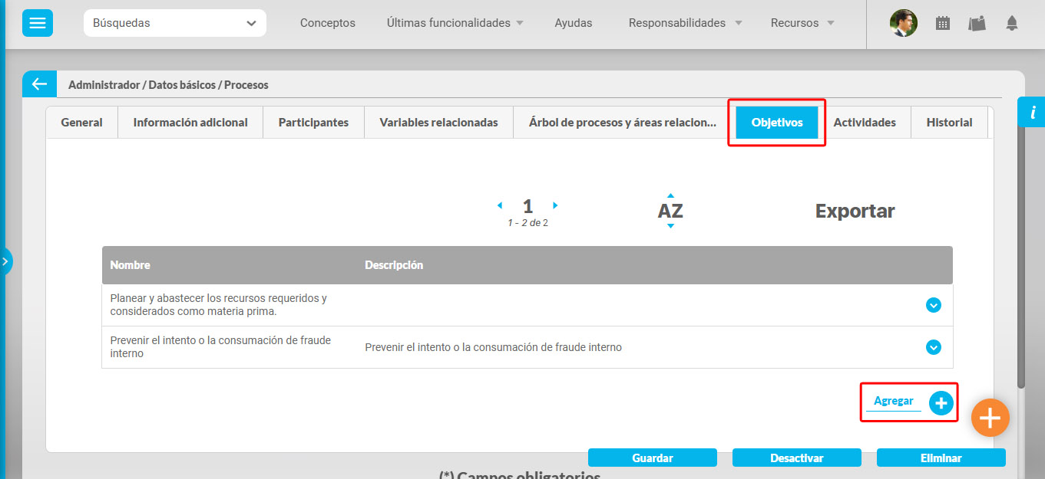1045x479 pixels.
Task: Open the notifications bell
Action: 1012,23
